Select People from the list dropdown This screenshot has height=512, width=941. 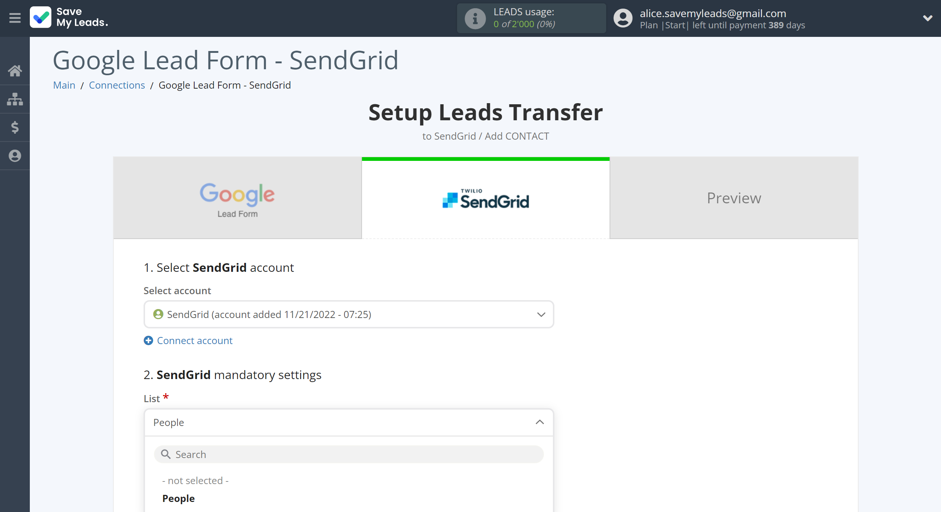178,499
